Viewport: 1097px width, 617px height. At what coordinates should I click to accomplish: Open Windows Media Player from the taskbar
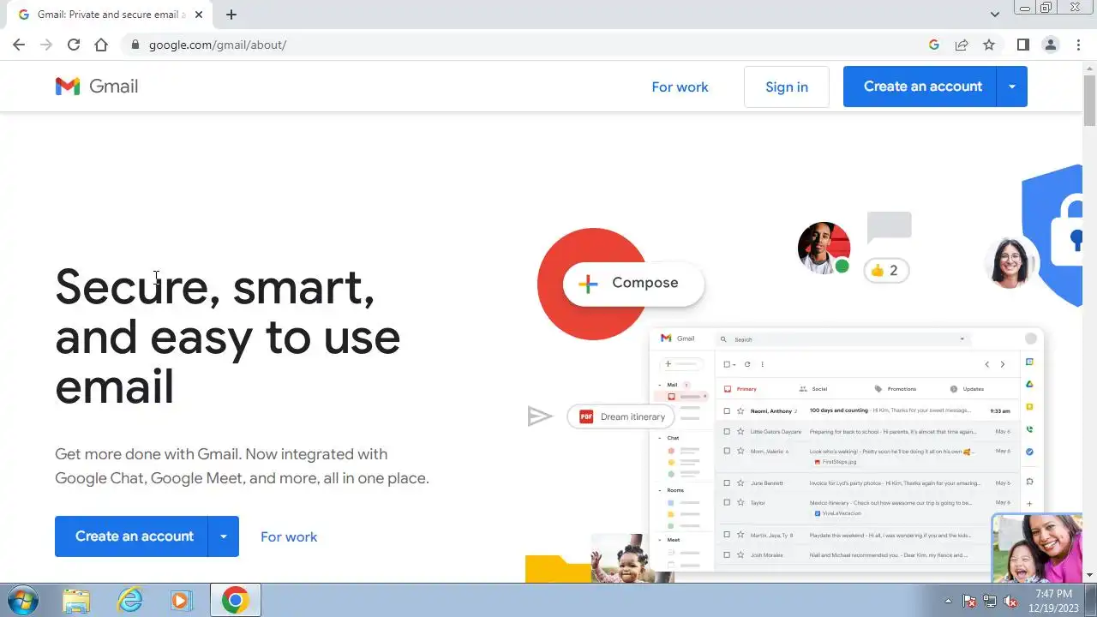point(181,600)
